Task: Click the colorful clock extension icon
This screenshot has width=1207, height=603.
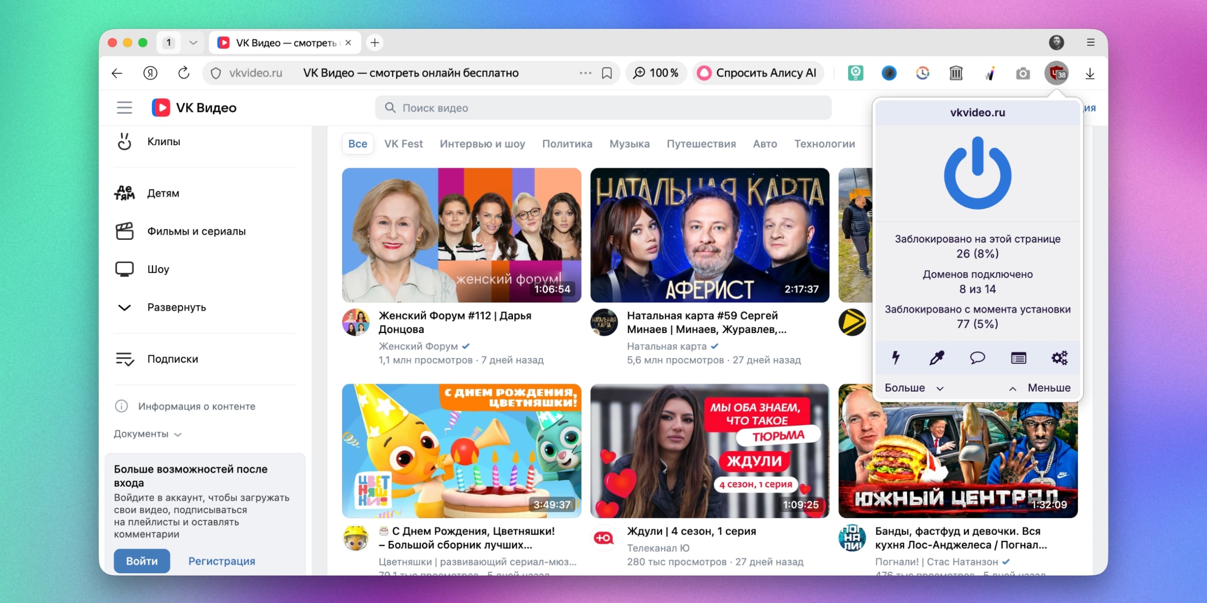Action: point(923,73)
